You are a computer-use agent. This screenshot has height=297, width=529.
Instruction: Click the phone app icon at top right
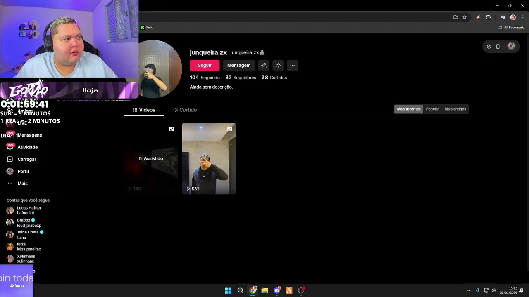pyautogui.click(x=498, y=46)
